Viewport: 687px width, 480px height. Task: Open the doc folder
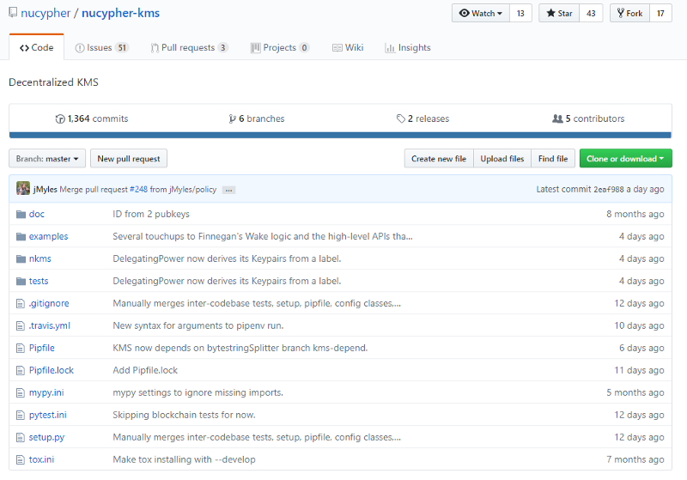tap(37, 214)
